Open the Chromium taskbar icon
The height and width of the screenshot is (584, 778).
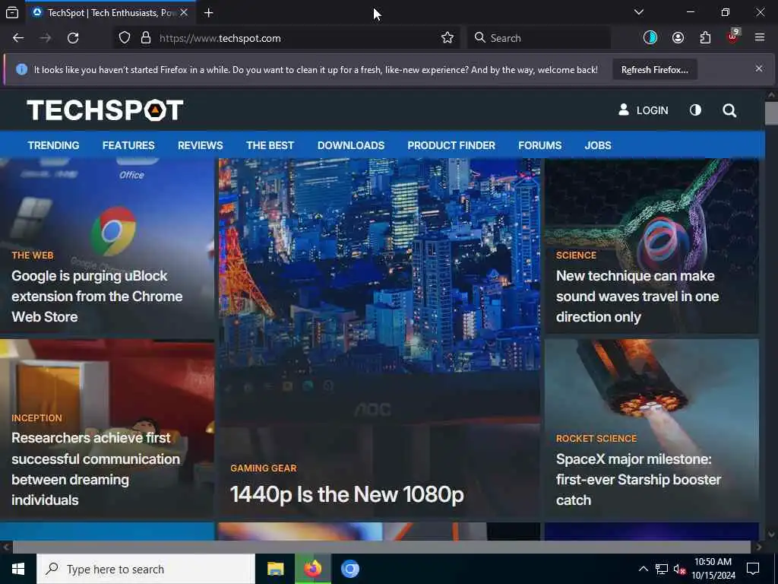coord(349,569)
